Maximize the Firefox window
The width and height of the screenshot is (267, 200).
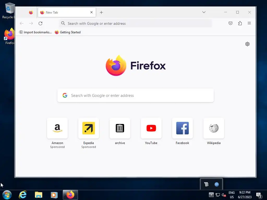pos(238,12)
